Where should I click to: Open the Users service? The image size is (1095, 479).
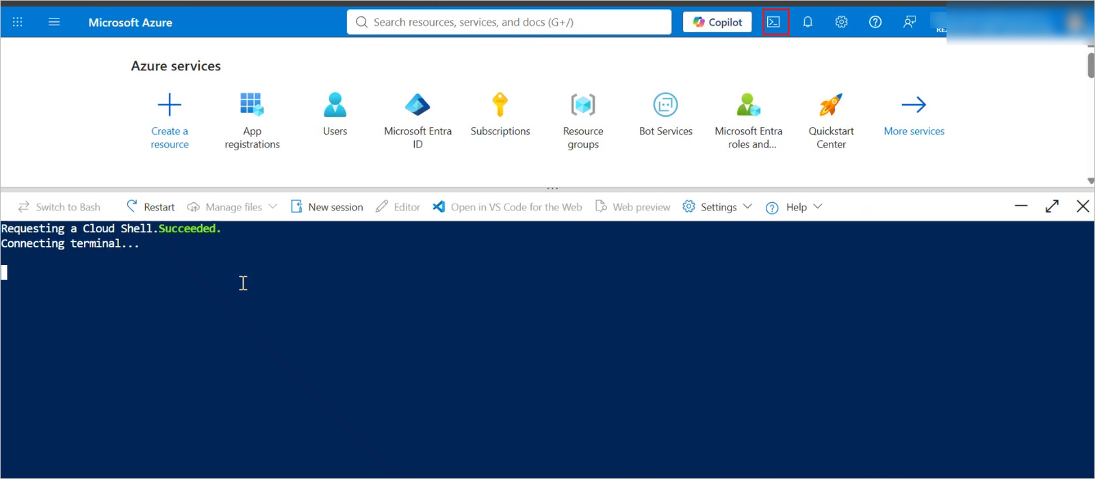click(x=335, y=114)
